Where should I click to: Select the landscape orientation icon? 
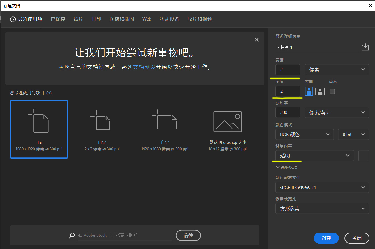pyautogui.click(x=320, y=91)
